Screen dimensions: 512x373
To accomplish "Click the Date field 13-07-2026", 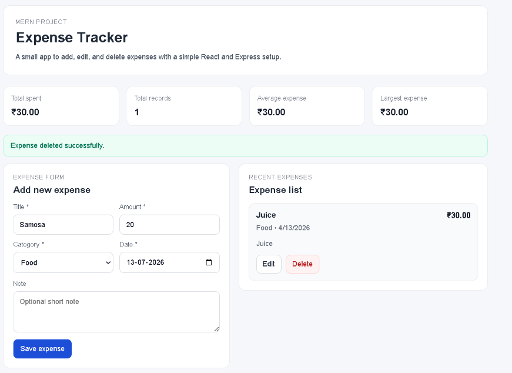I will [169, 262].
